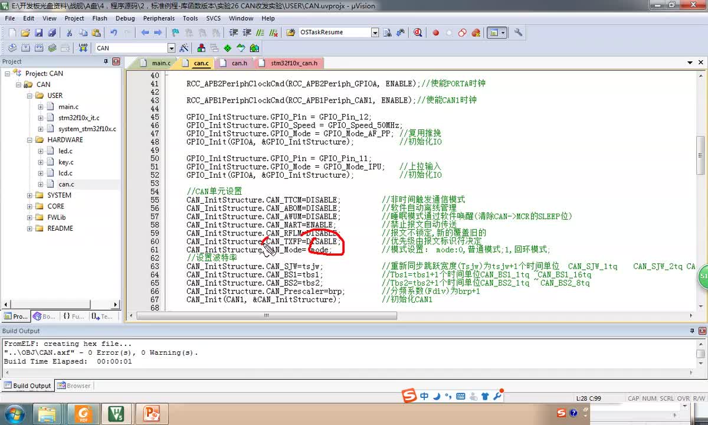708x425 pixels.
Task: Click the Batch Build icon
Action: click(53, 48)
